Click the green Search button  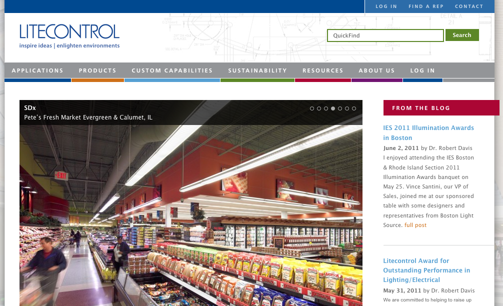[x=462, y=35]
